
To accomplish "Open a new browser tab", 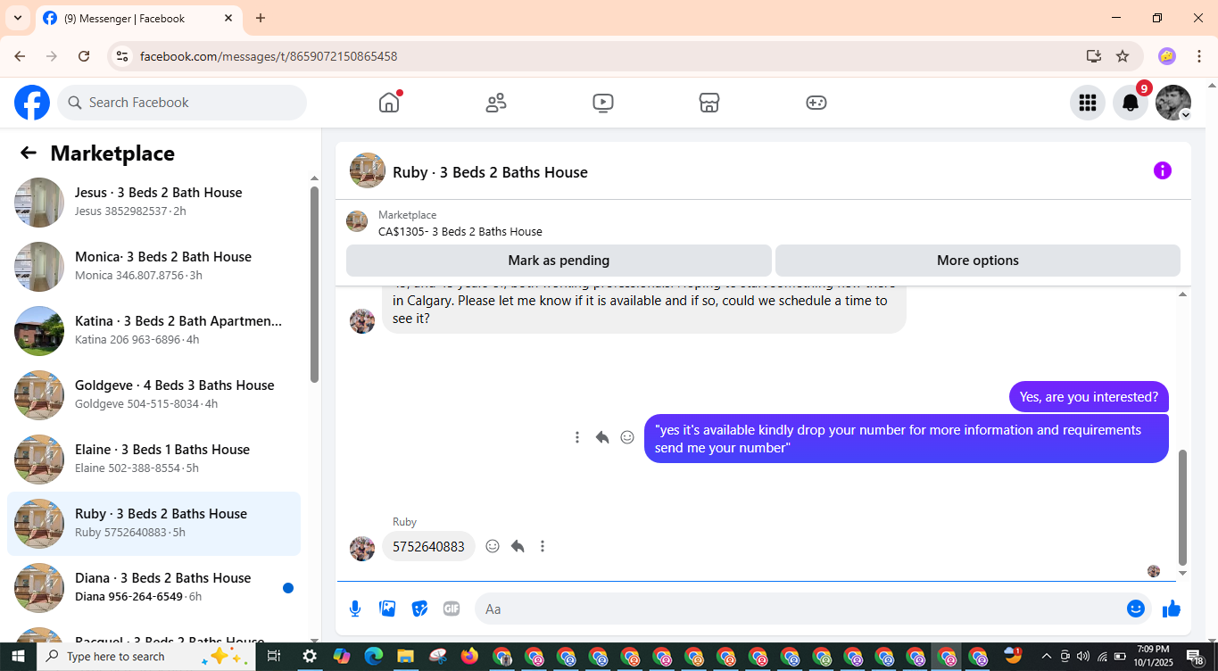I will [x=261, y=18].
